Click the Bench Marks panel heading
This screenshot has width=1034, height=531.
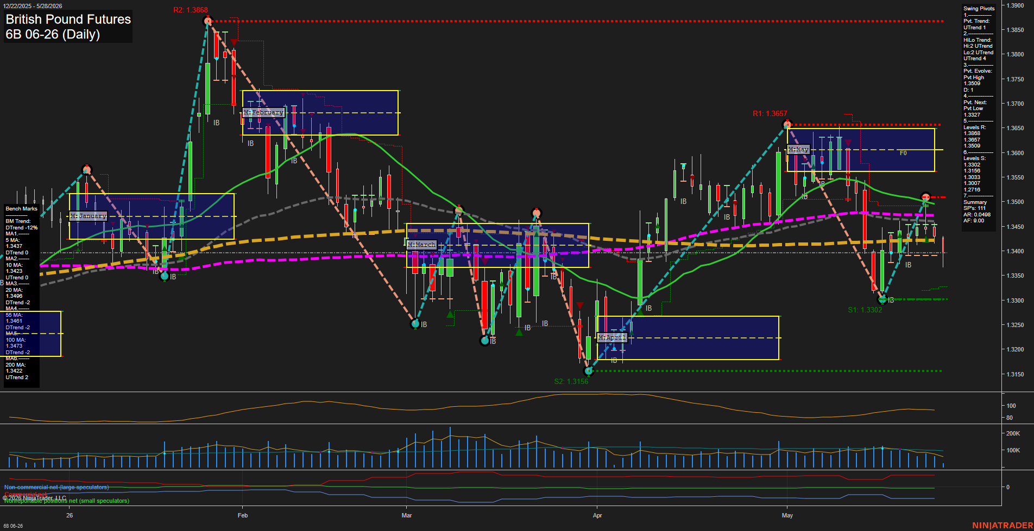point(22,209)
